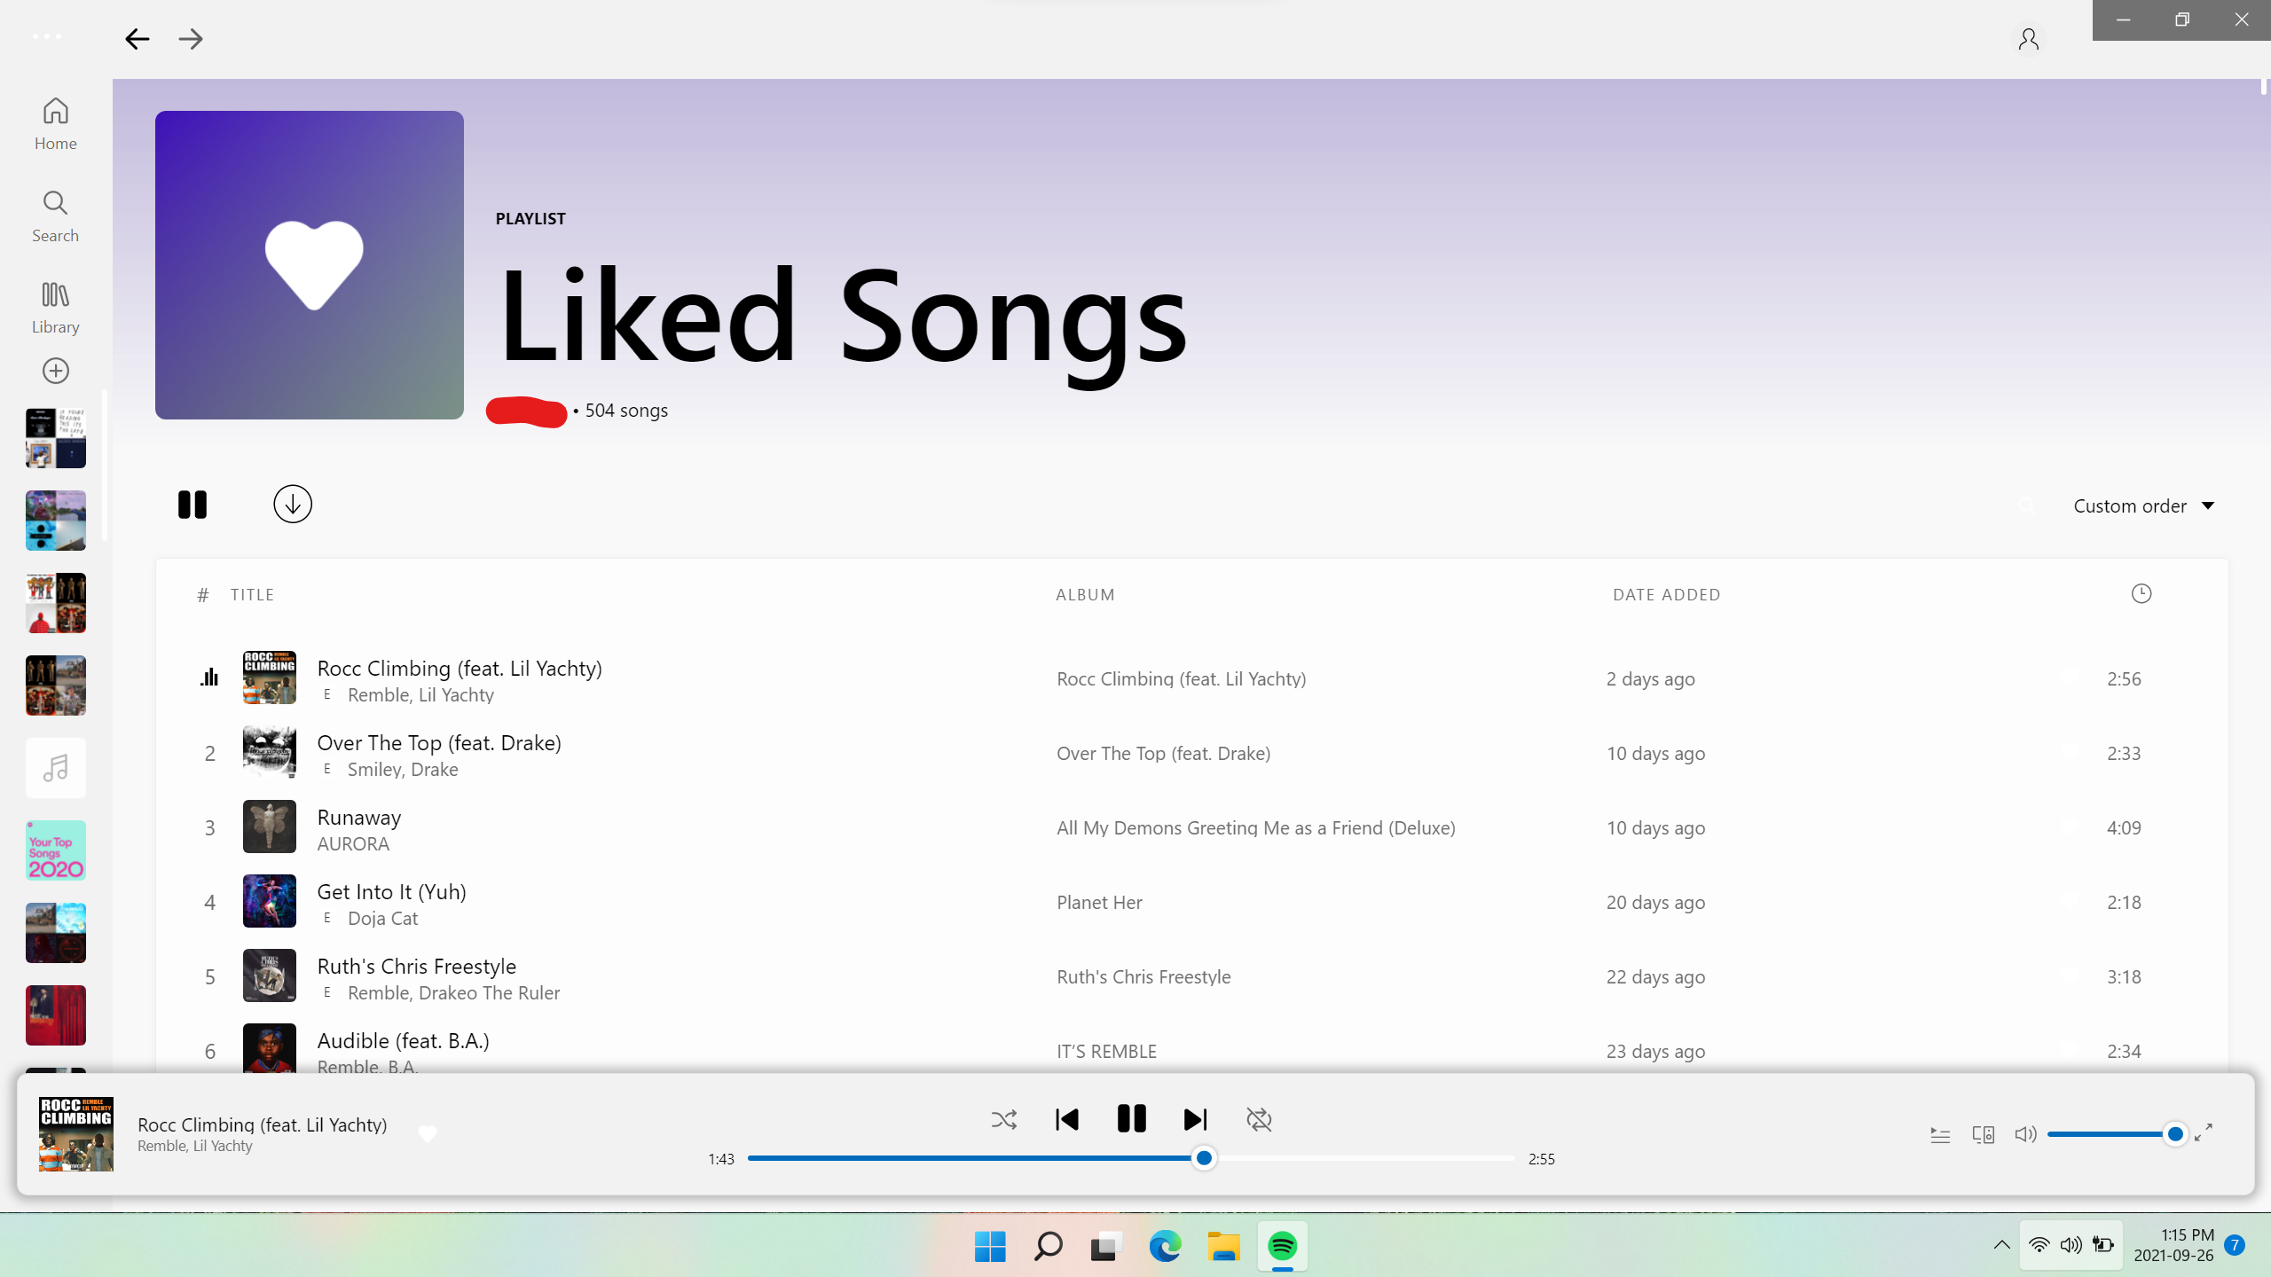Image resolution: width=2271 pixels, height=1277 pixels.
Task: Open your profile account icon
Action: click(2030, 38)
